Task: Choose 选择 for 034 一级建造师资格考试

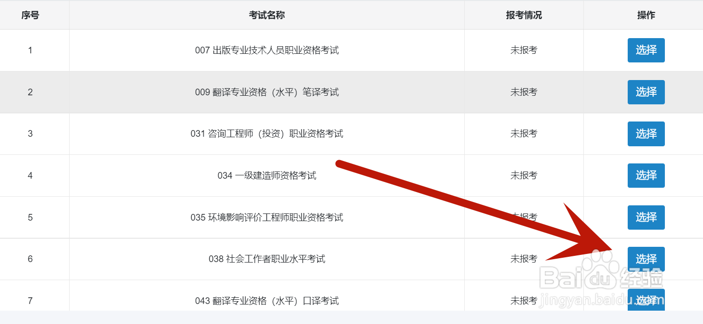Action: click(646, 175)
